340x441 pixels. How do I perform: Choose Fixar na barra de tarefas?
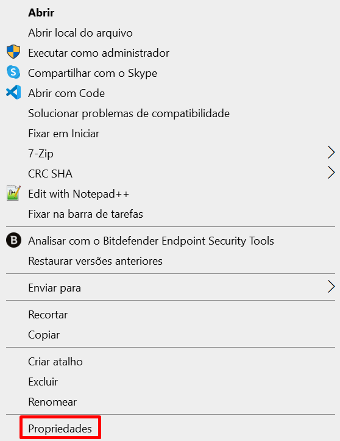pos(86,214)
